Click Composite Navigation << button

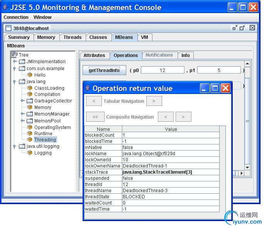point(95,117)
